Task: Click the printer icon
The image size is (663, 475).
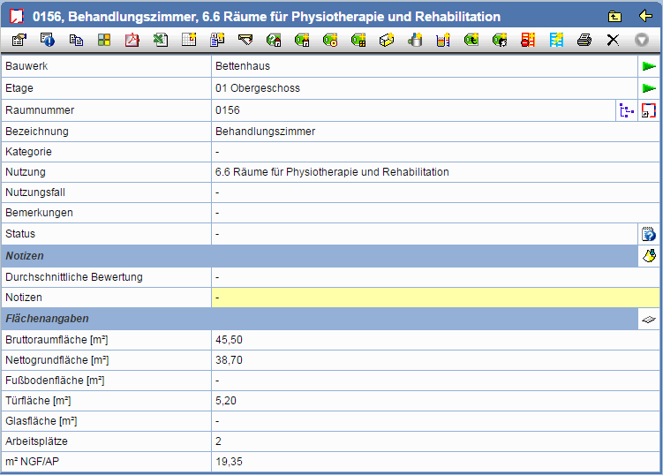Action: 584,40
